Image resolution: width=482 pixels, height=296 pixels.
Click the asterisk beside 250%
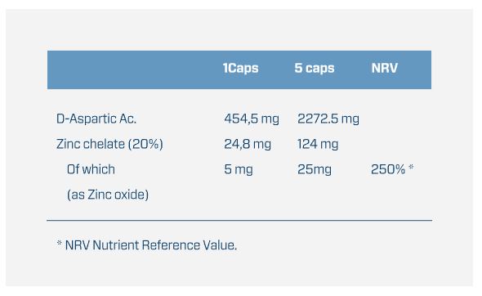[411, 168]
